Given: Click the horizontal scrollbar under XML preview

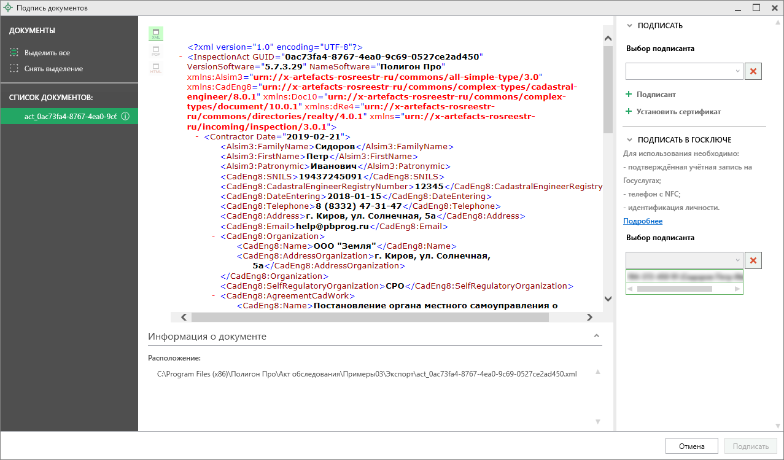Looking at the screenshot, I should (x=368, y=318).
